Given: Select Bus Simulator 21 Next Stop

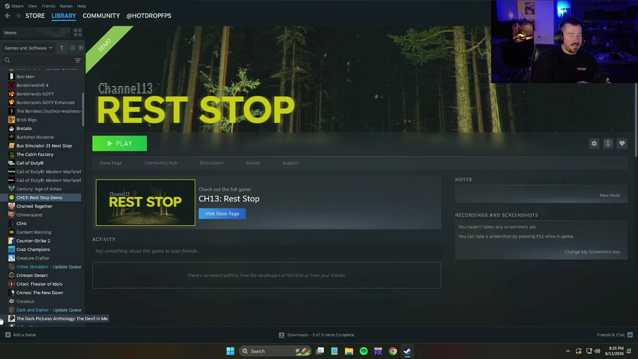Looking at the screenshot, I should coord(44,146).
